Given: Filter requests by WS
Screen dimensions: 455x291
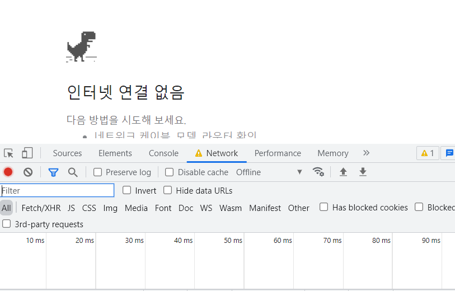Looking at the screenshot, I should point(206,208).
